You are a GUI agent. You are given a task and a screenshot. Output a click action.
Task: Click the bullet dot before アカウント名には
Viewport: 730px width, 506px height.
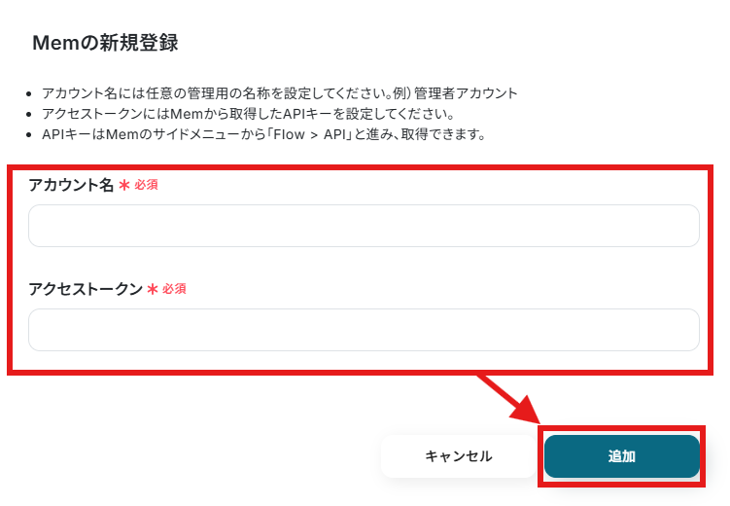point(29,94)
